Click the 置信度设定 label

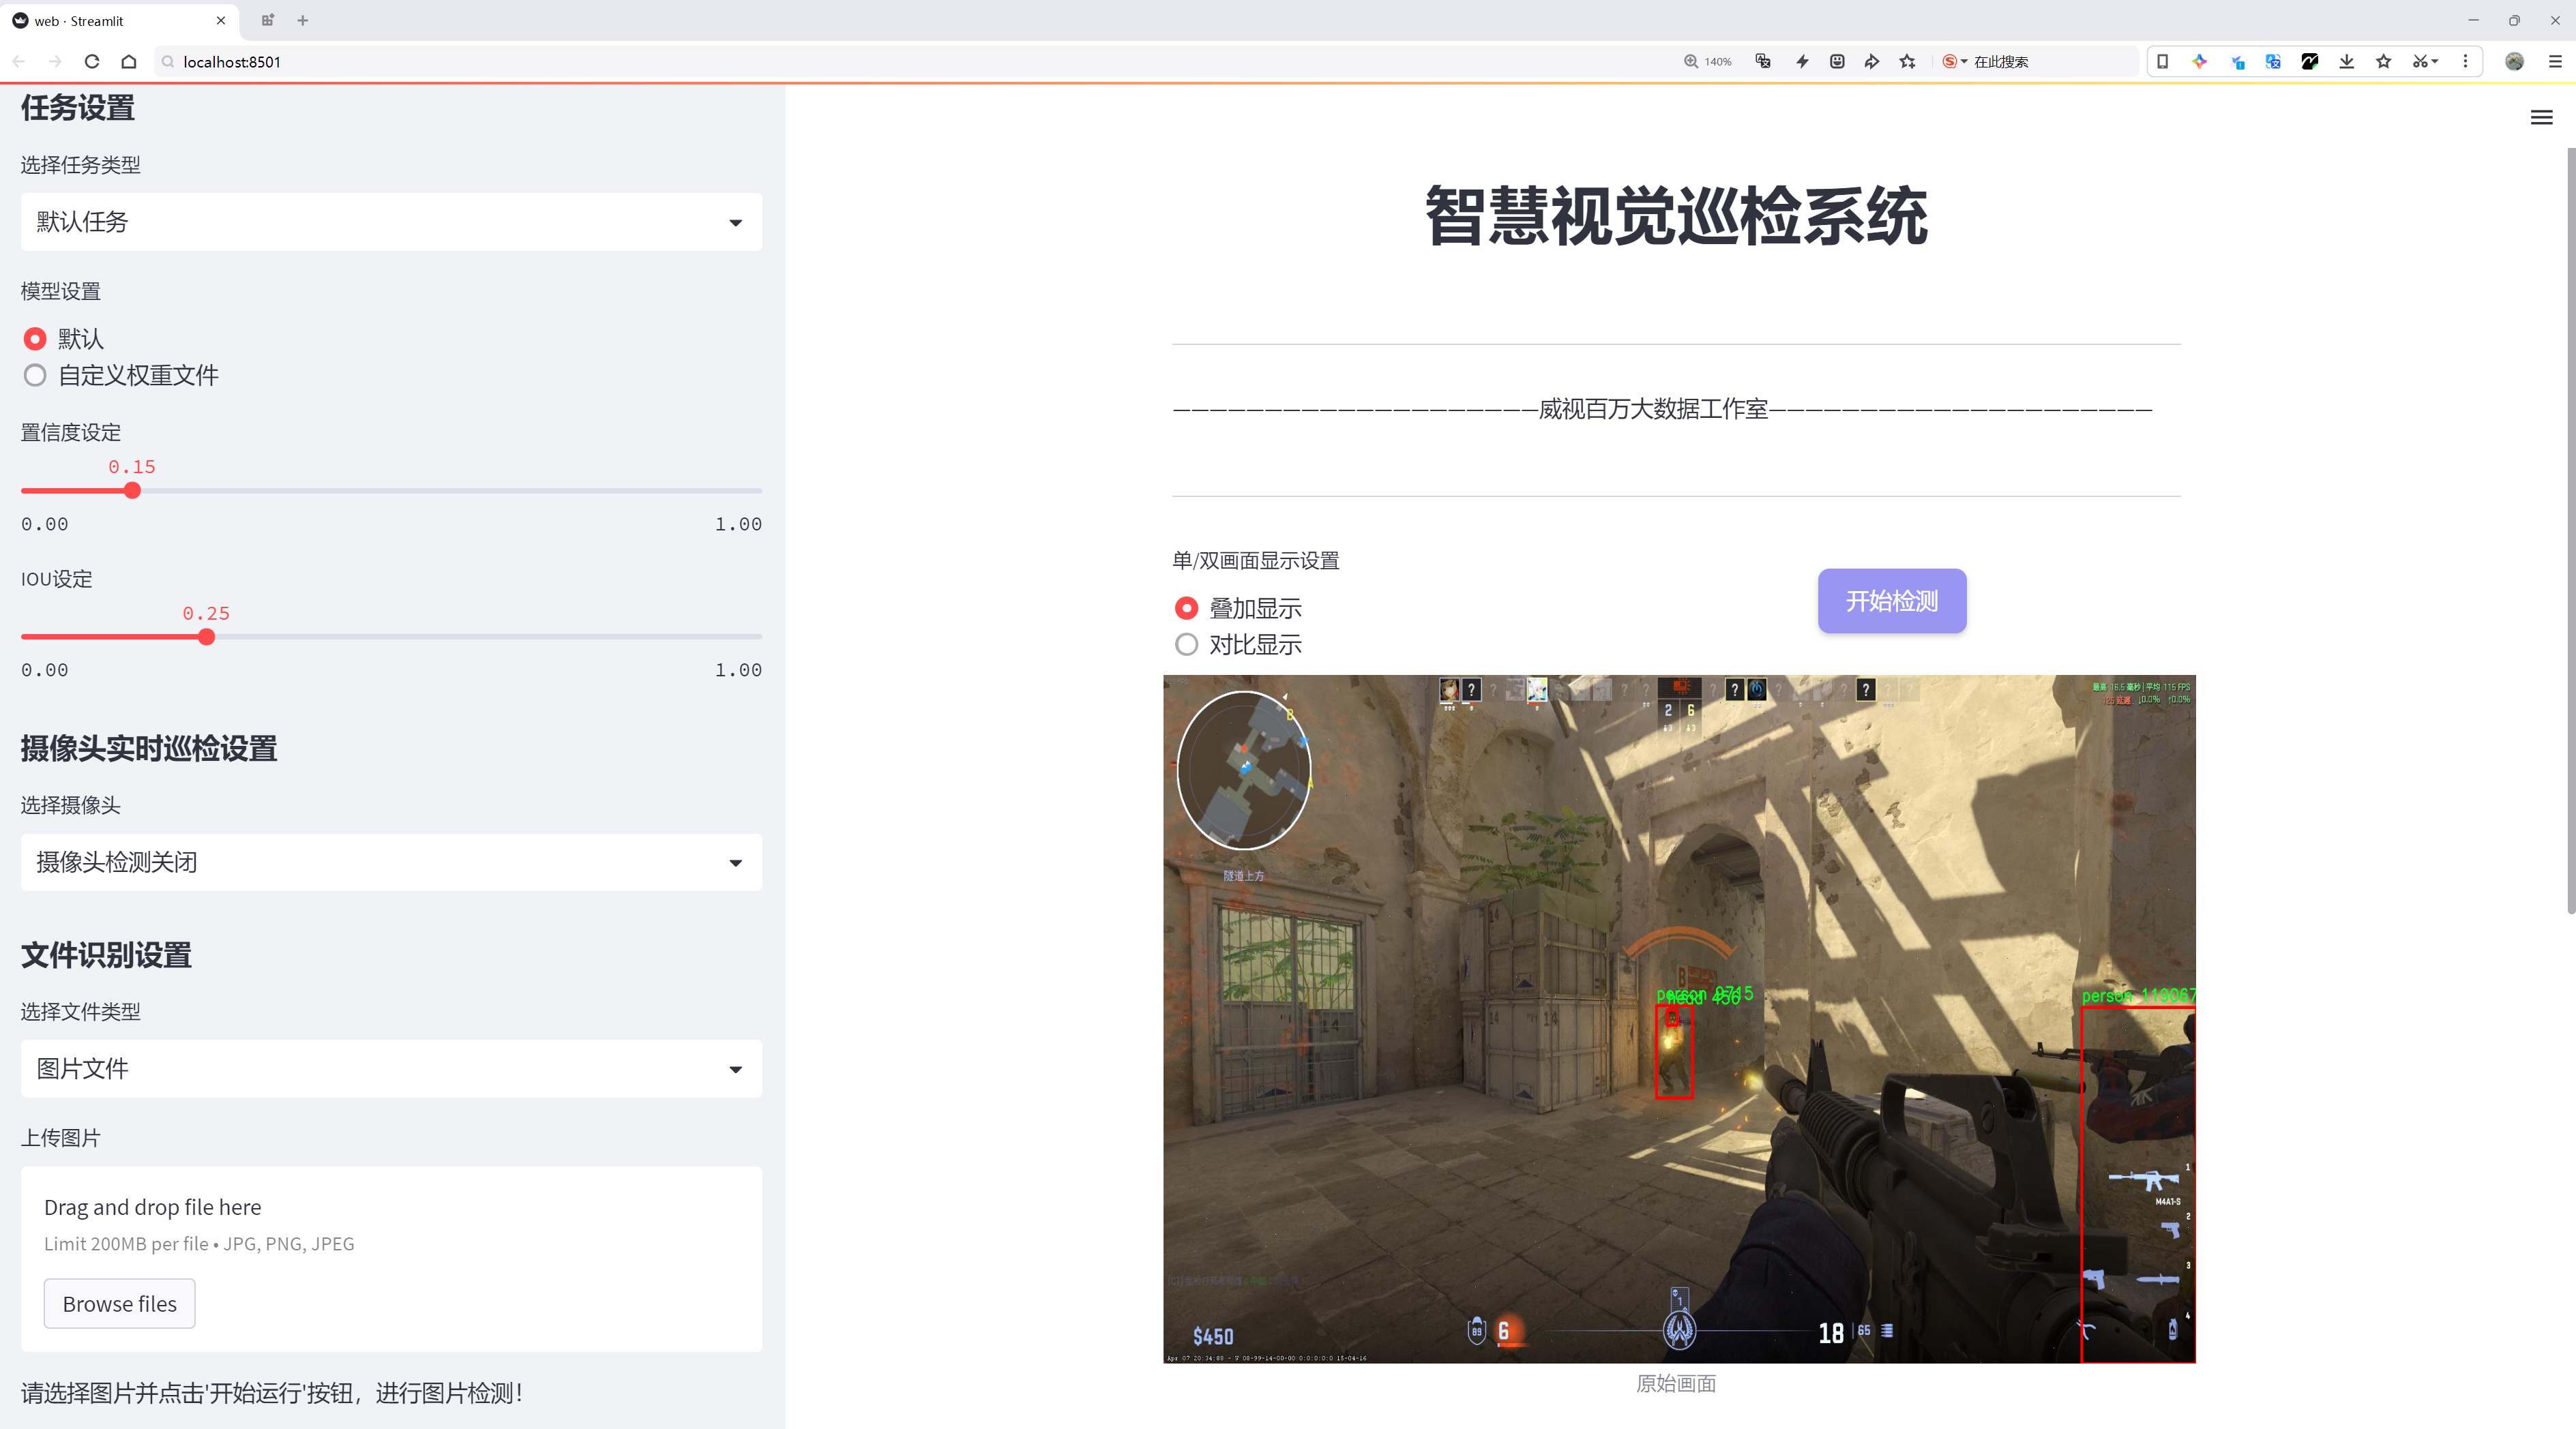pyautogui.click(x=71, y=433)
